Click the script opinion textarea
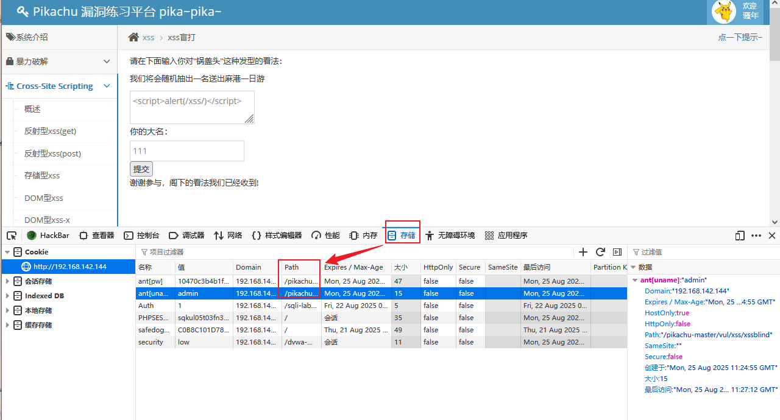This screenshot has width=780, height=420. pyautogui.click(x=192, y=108)
